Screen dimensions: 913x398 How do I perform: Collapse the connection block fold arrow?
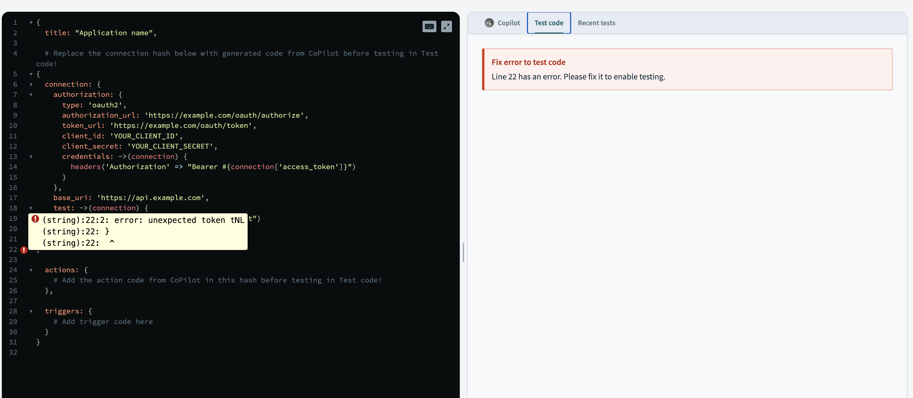31,85
